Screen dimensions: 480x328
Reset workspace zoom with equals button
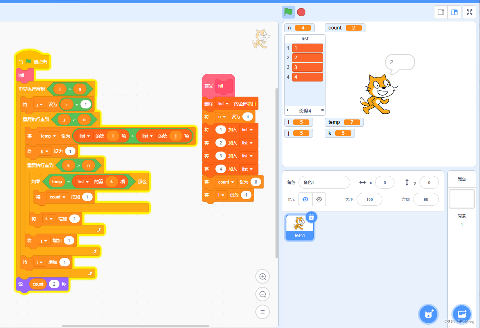(262, 312)
